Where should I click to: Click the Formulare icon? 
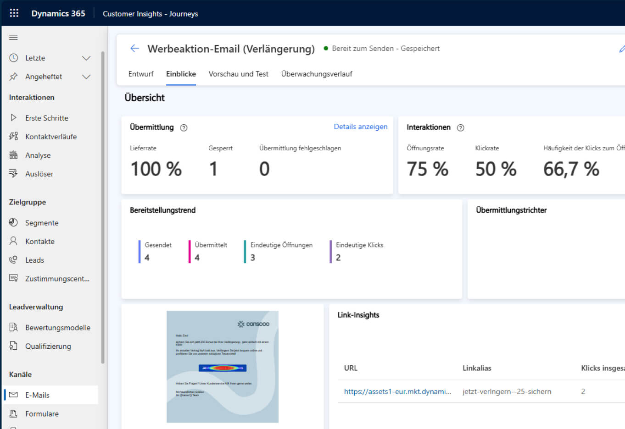click(x=14, y=413)
